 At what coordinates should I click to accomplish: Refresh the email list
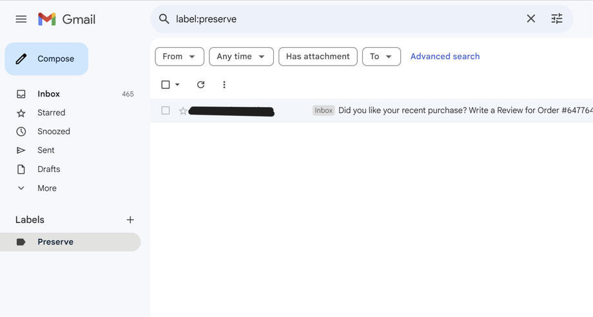[200, 84]
